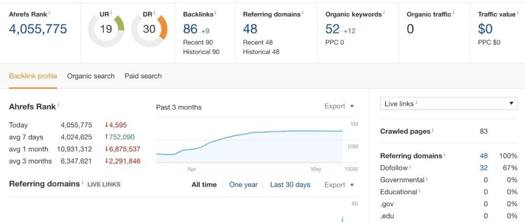
Task: Click the Organic traffic info icon
Action: 454,12
